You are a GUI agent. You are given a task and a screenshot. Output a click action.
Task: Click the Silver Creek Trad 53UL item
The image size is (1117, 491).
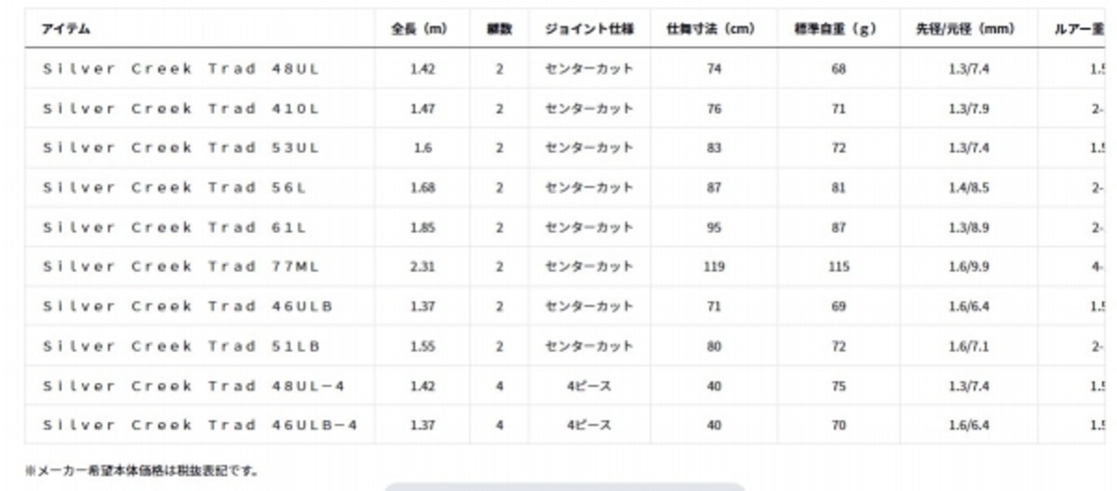181,148
